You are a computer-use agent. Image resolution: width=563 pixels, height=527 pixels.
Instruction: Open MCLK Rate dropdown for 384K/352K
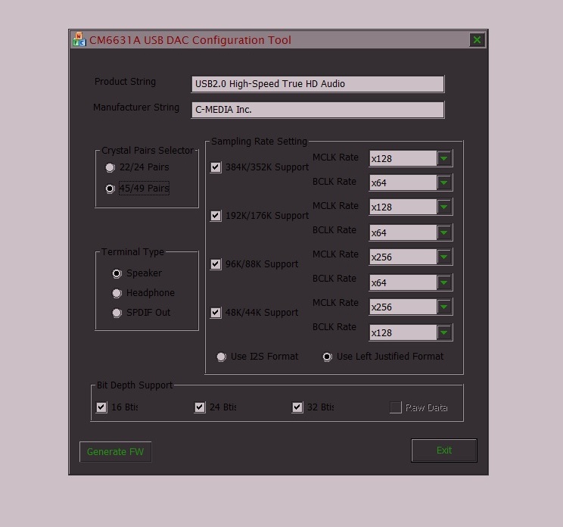[x=444, y=158]
